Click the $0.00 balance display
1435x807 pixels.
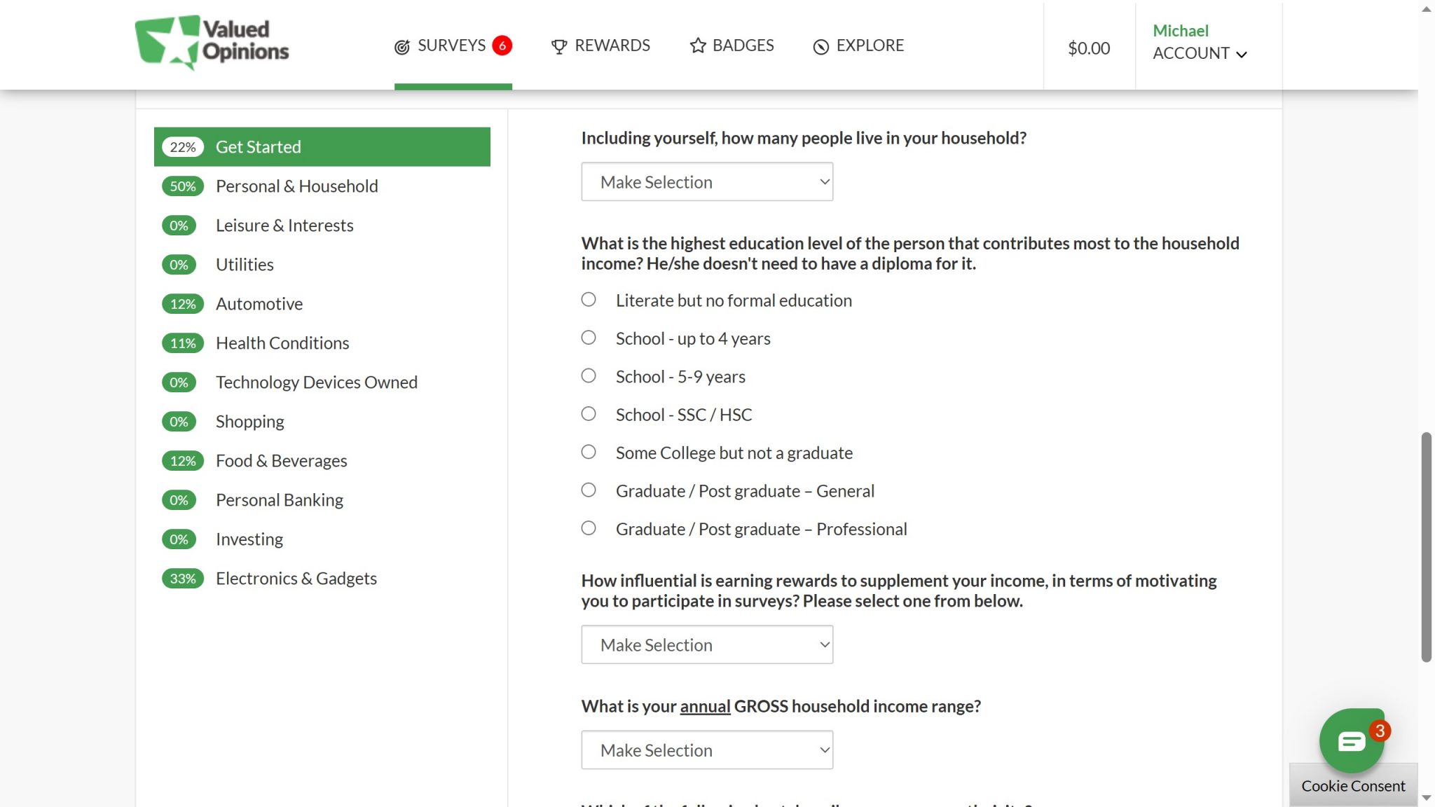pos(1089,48)
